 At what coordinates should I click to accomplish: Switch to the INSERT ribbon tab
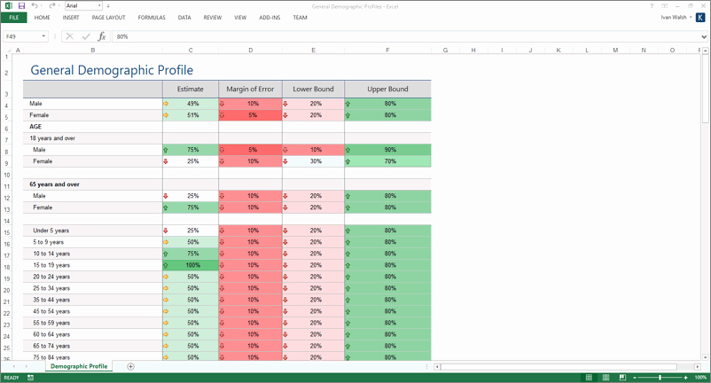(x=71, y=18)
